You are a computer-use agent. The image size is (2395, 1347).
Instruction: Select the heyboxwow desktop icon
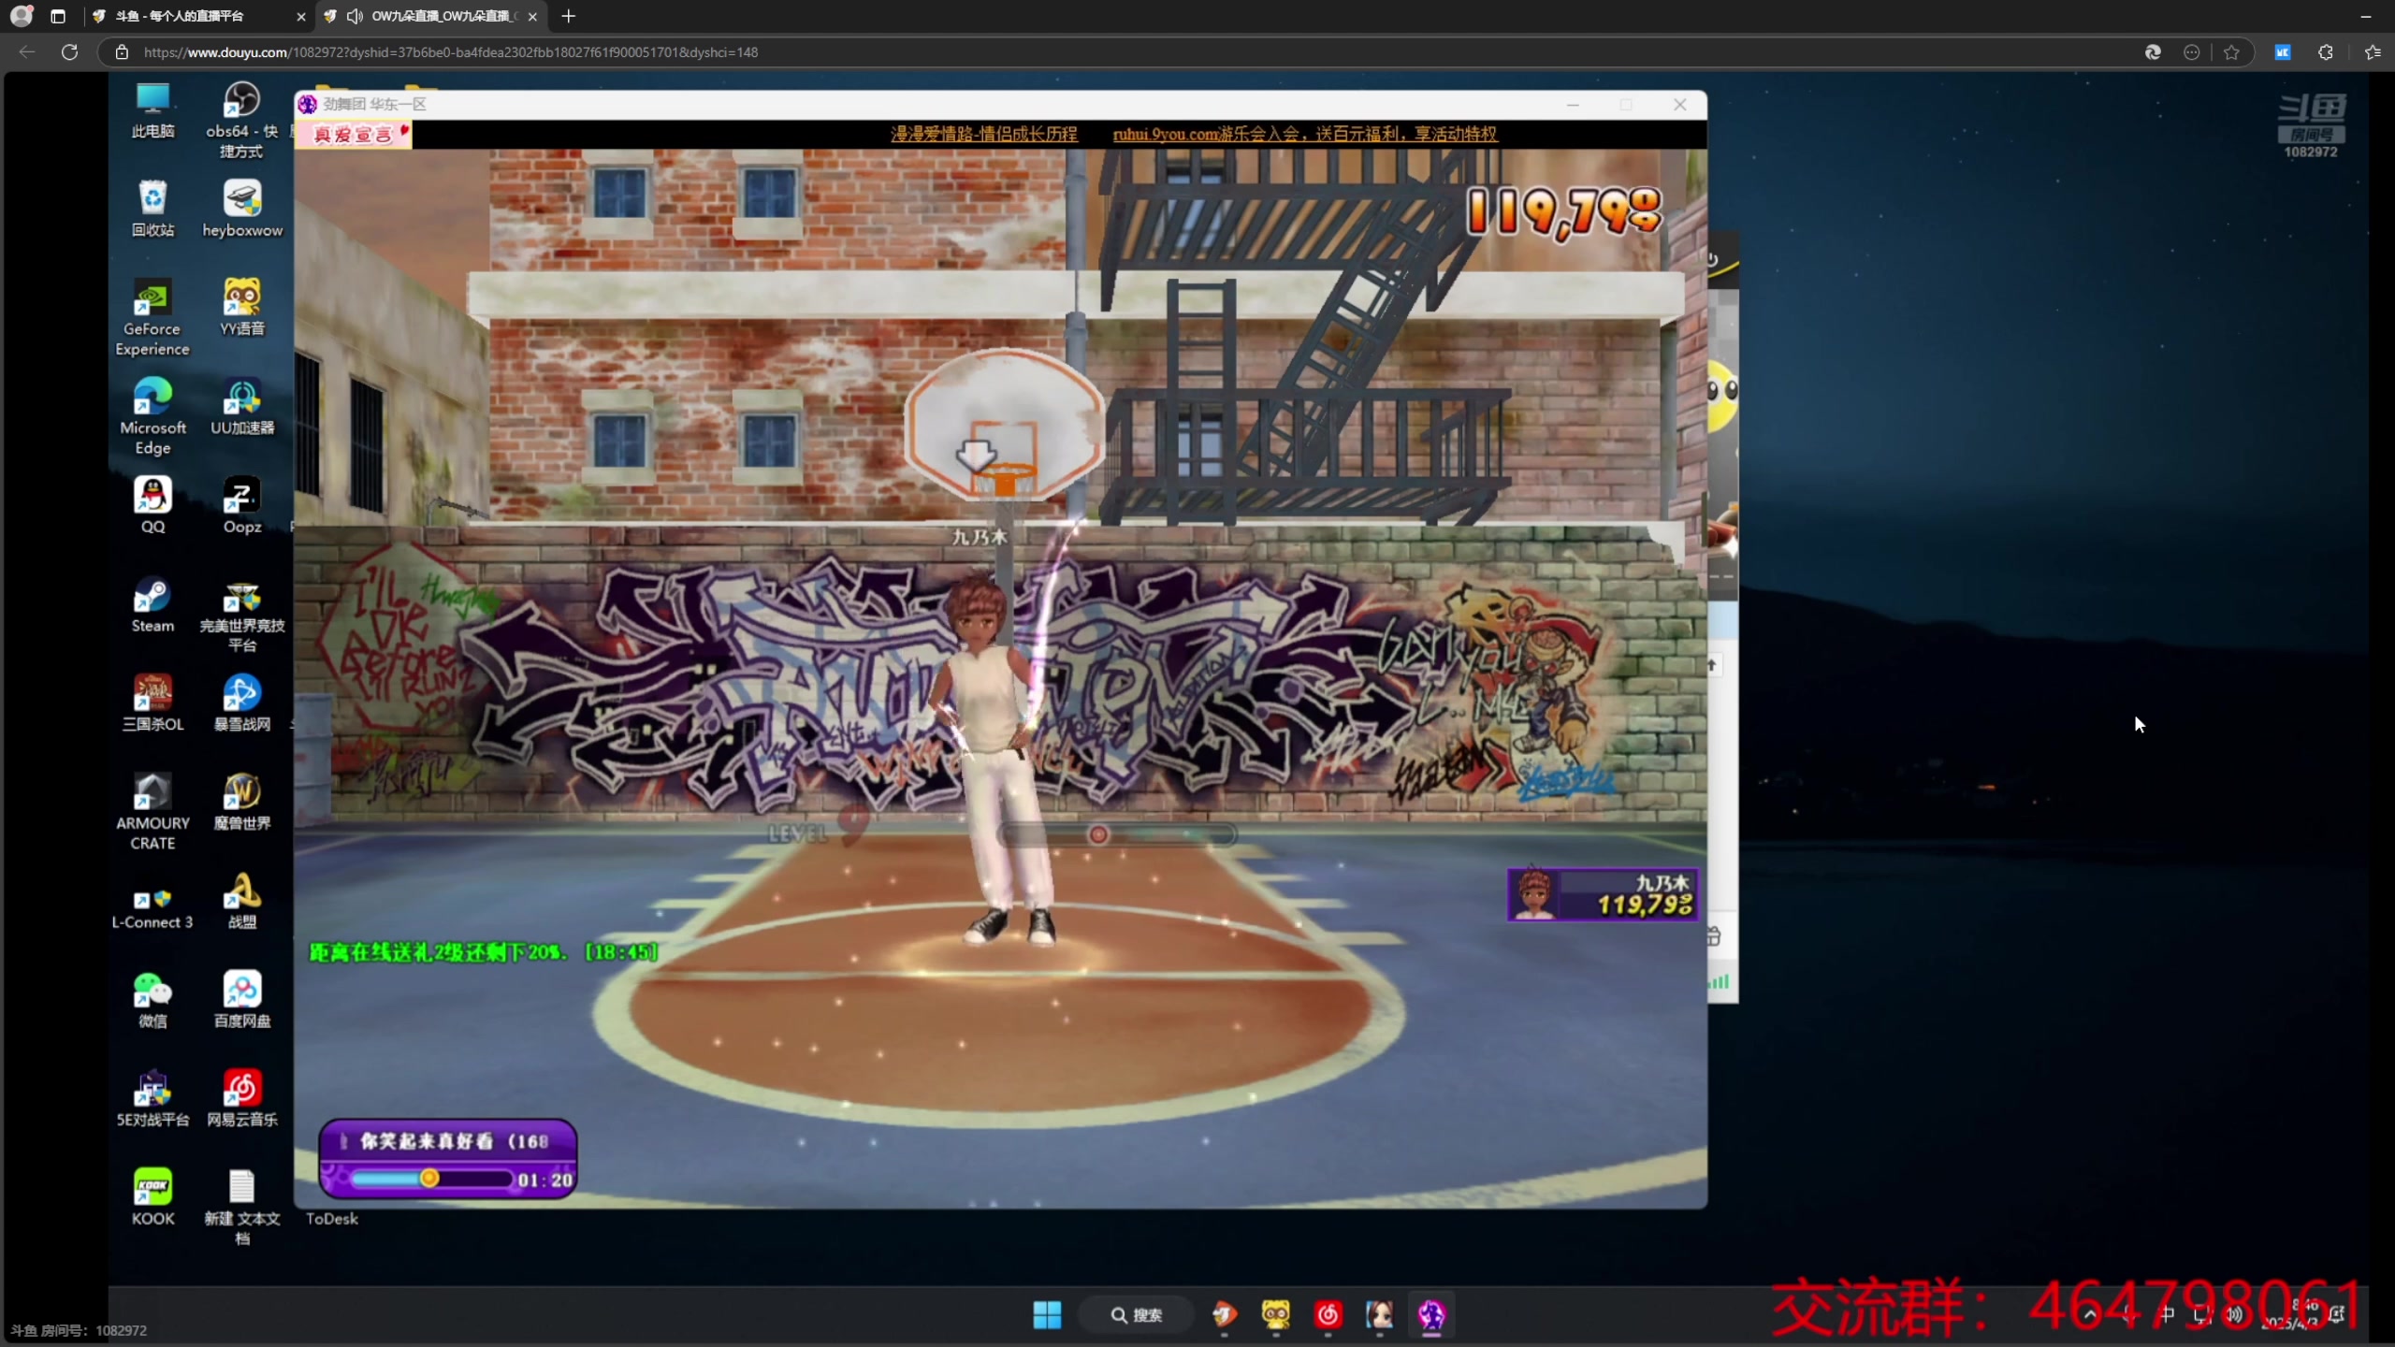coord(242,210)
